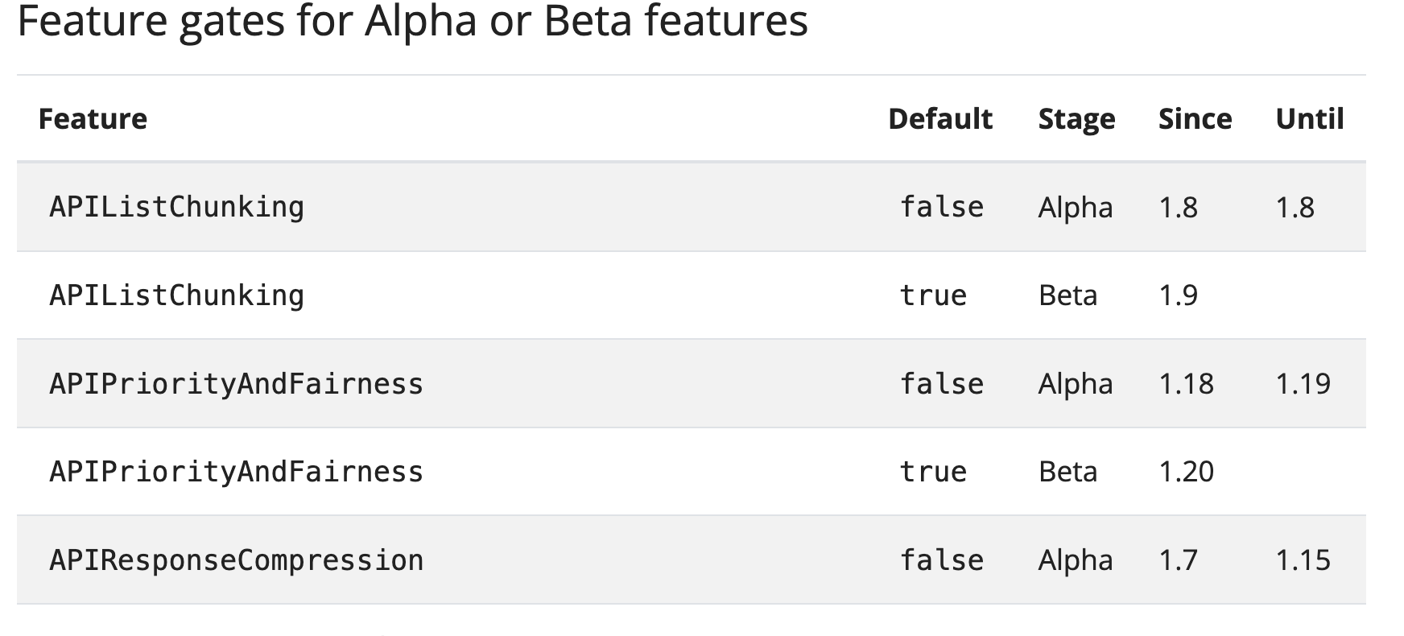The width and height of the screenshot is (1404, 636).
Task: Click the false default for APIResponseCompression
Action: [x=941, y=560]
